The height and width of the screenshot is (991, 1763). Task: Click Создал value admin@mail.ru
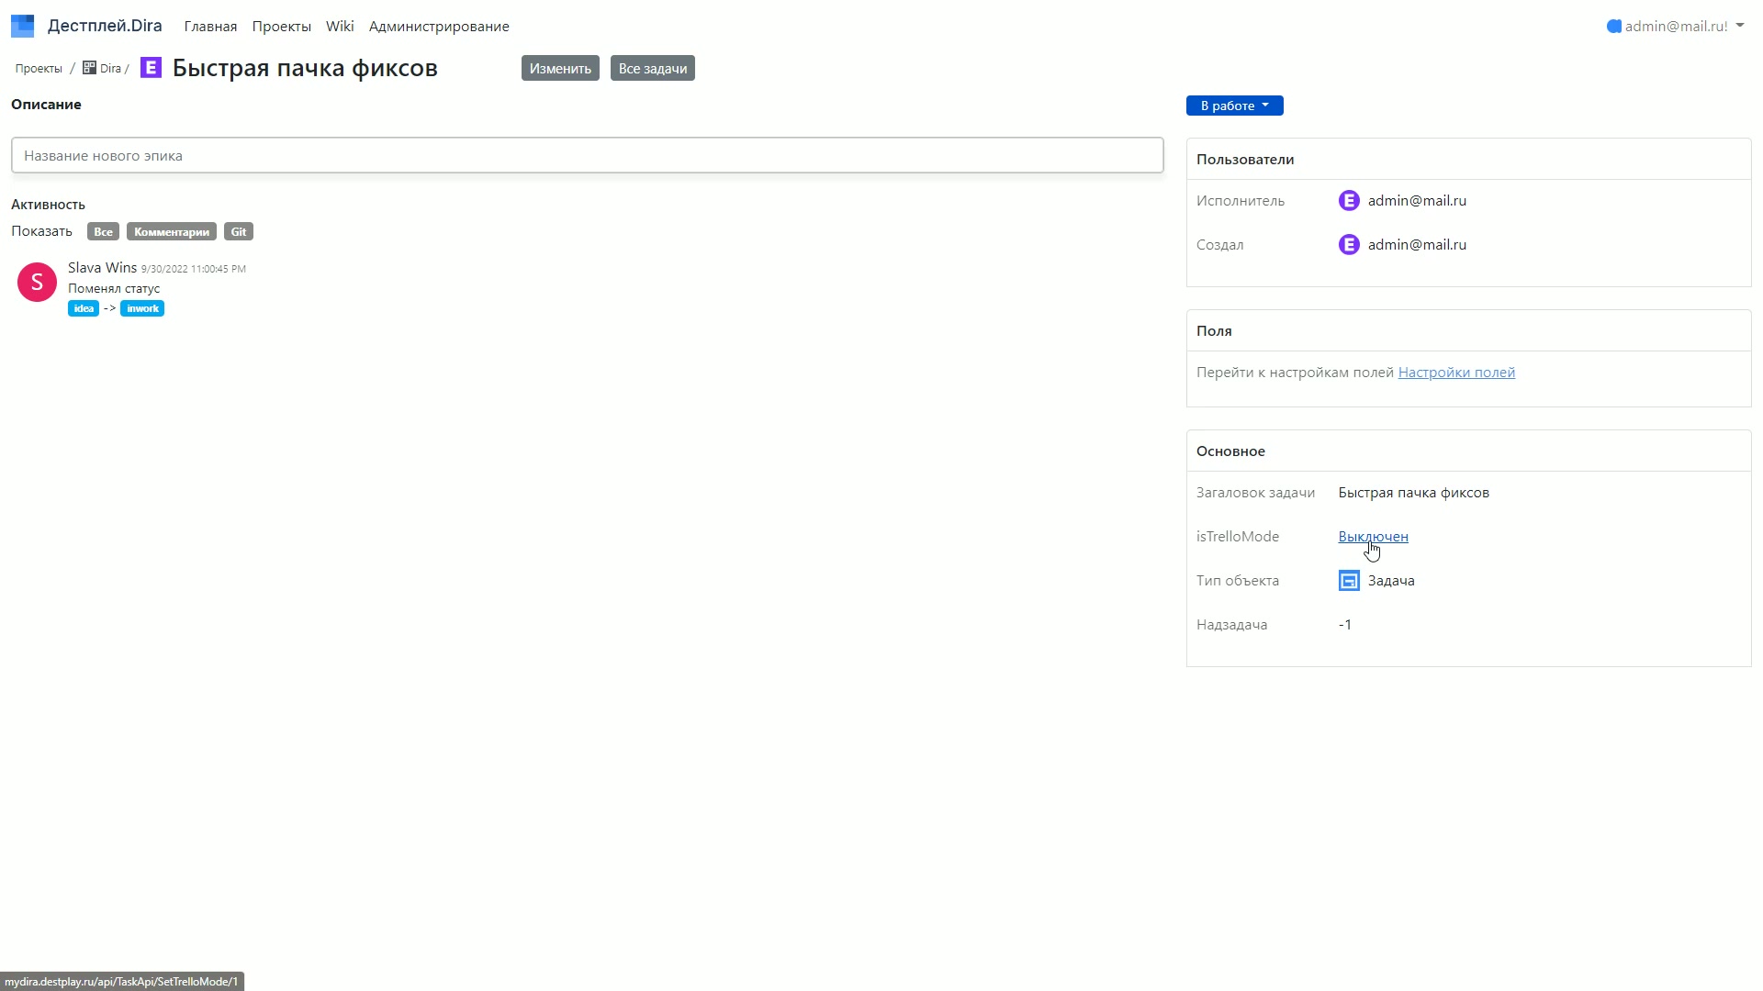point(1417,245)
